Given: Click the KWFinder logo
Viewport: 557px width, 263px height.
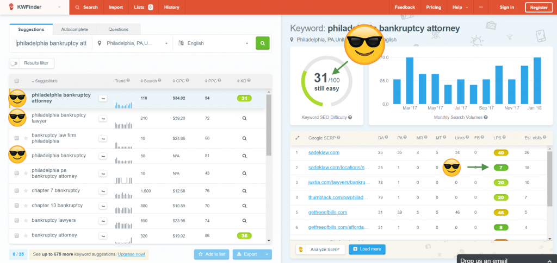Looking at the screenshot, I should (33, 7).
